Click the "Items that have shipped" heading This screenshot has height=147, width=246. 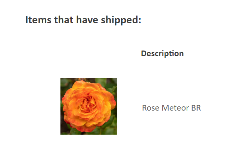(x=83, y=20)
